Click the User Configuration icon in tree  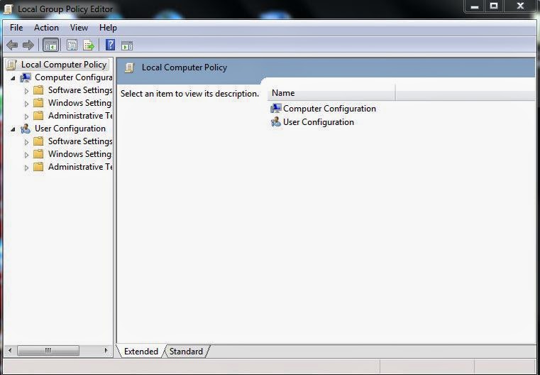(x=26, y=129)
